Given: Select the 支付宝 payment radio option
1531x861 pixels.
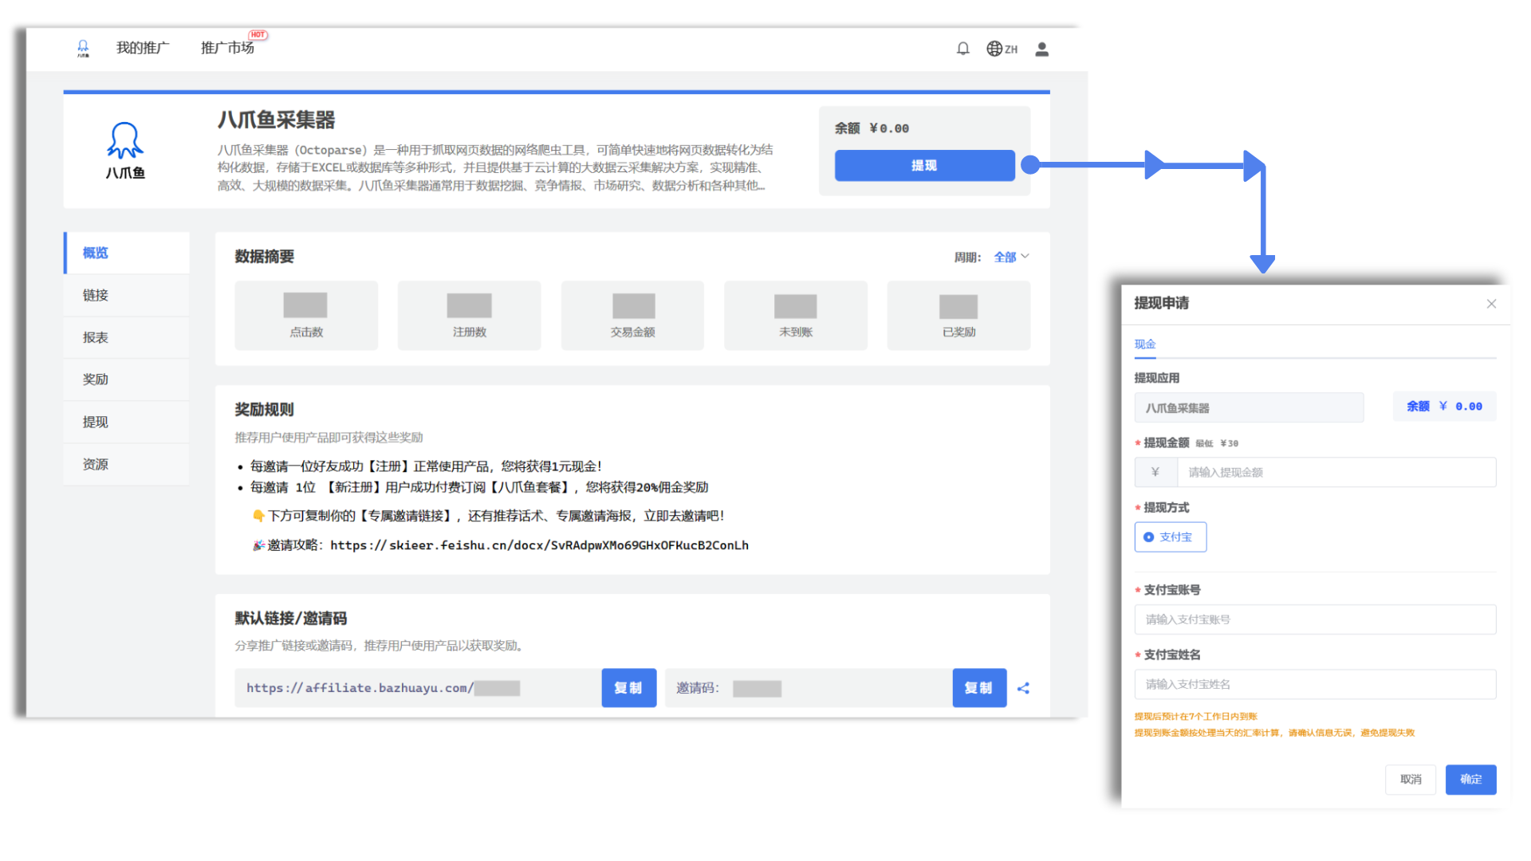Looking at the screenshot, I should click(x=1170, y=537).
